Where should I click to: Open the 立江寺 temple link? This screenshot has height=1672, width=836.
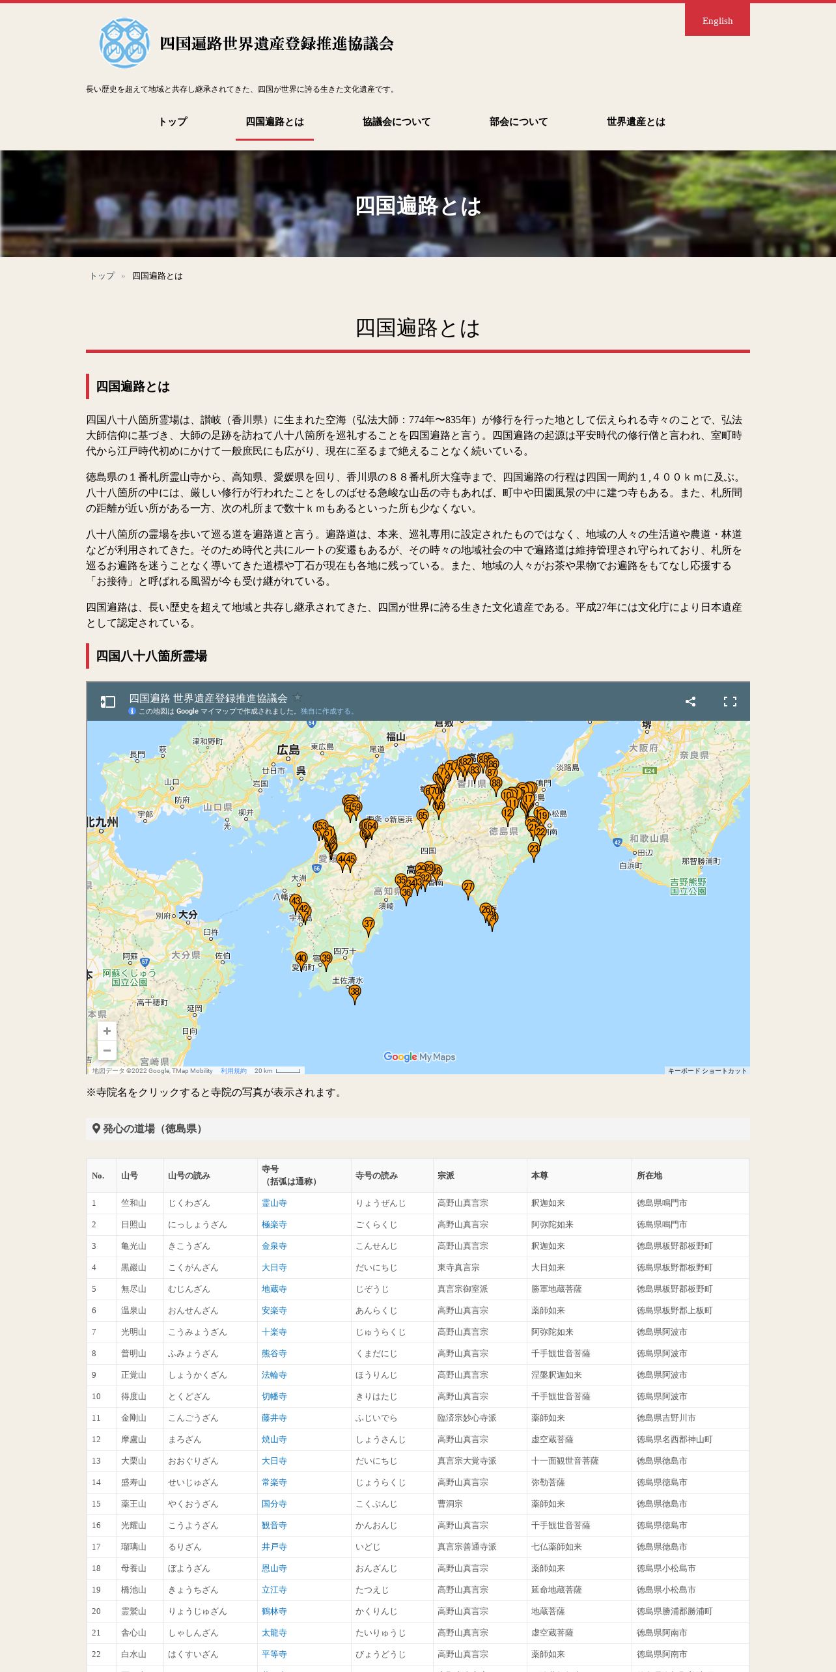274,1590
